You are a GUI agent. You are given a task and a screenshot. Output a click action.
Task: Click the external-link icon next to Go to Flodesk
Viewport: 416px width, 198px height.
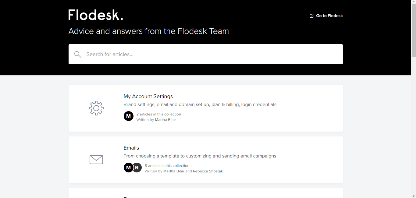(x=311, y=16)
